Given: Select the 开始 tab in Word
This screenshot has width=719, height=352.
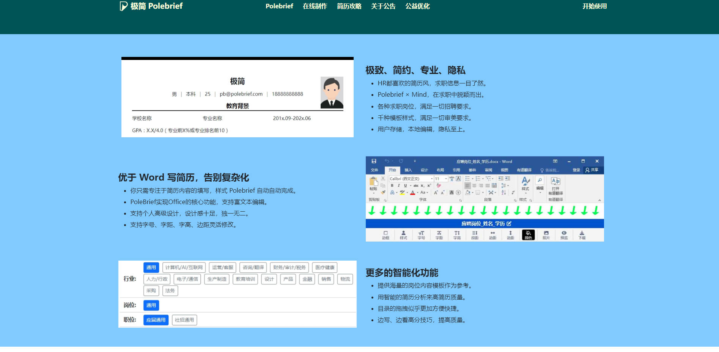Looking at the screenshot, I should [392, 170].
